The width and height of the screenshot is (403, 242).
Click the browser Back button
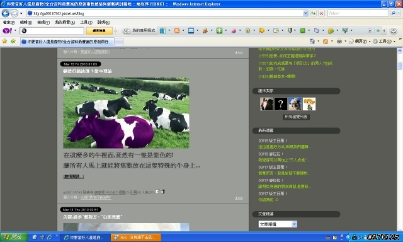(6, 13)
